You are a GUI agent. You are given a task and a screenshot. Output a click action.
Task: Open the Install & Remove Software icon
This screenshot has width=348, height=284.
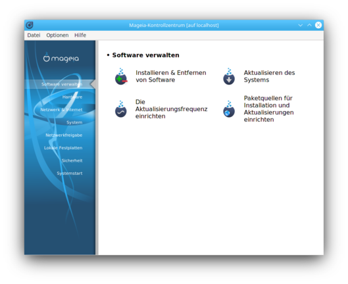(121, 76)
